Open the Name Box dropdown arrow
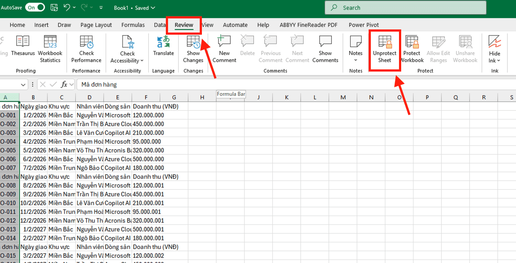 pyautogui.click(x=23, y=84)
